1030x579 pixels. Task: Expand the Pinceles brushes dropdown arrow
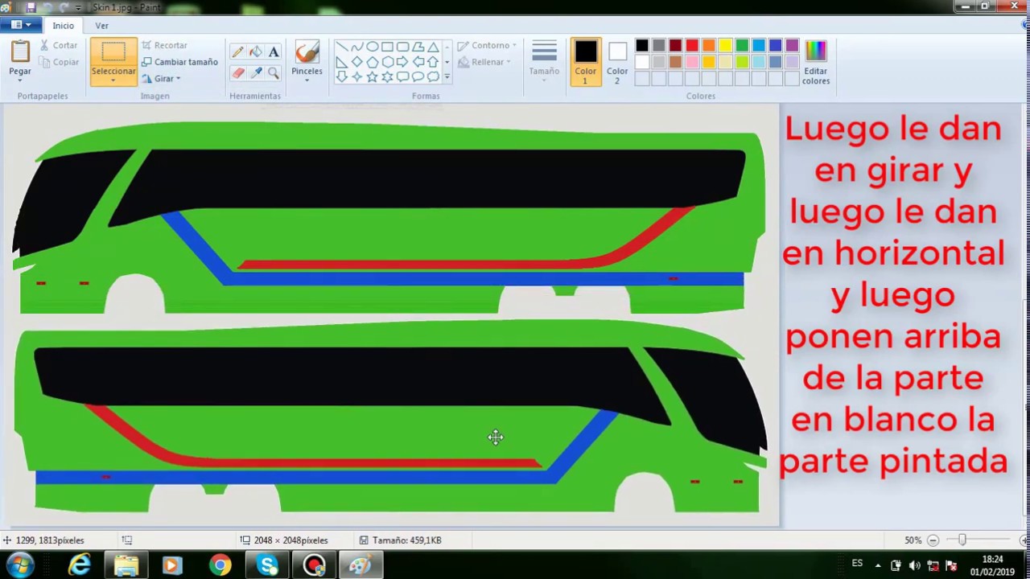pos(307,80)
